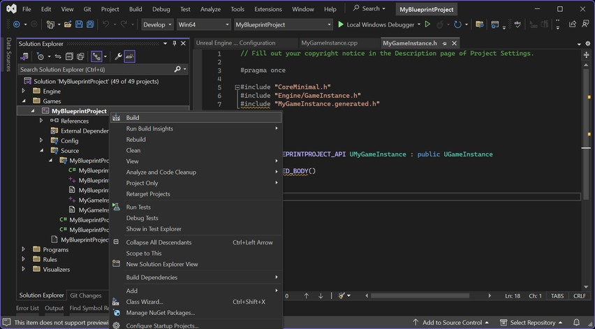Image resolution: width=595 pixels, height=329 pixels.
Task: Open the open-documents list dropdown arrow beside the gear
Action: [579, 44]
